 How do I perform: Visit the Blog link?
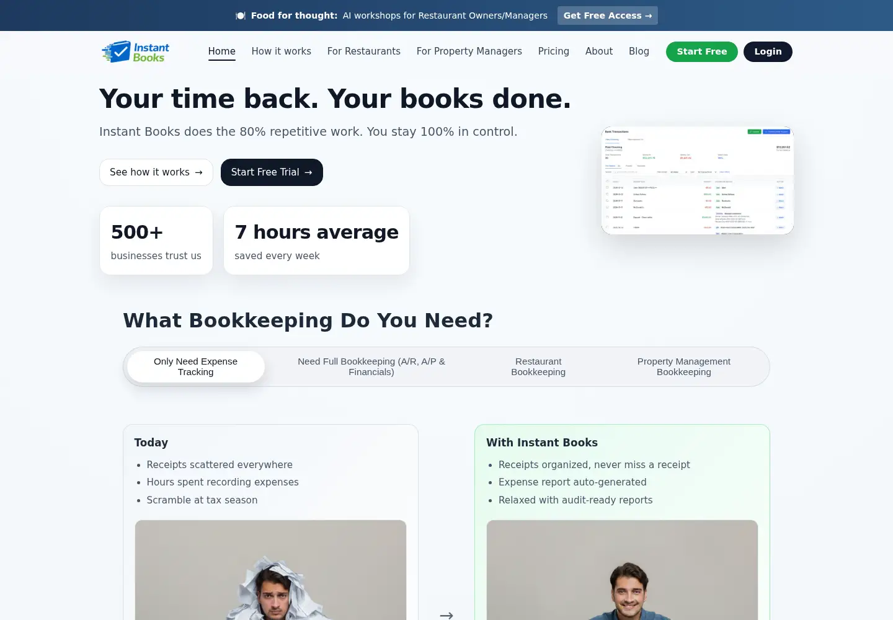pos(639,51)
